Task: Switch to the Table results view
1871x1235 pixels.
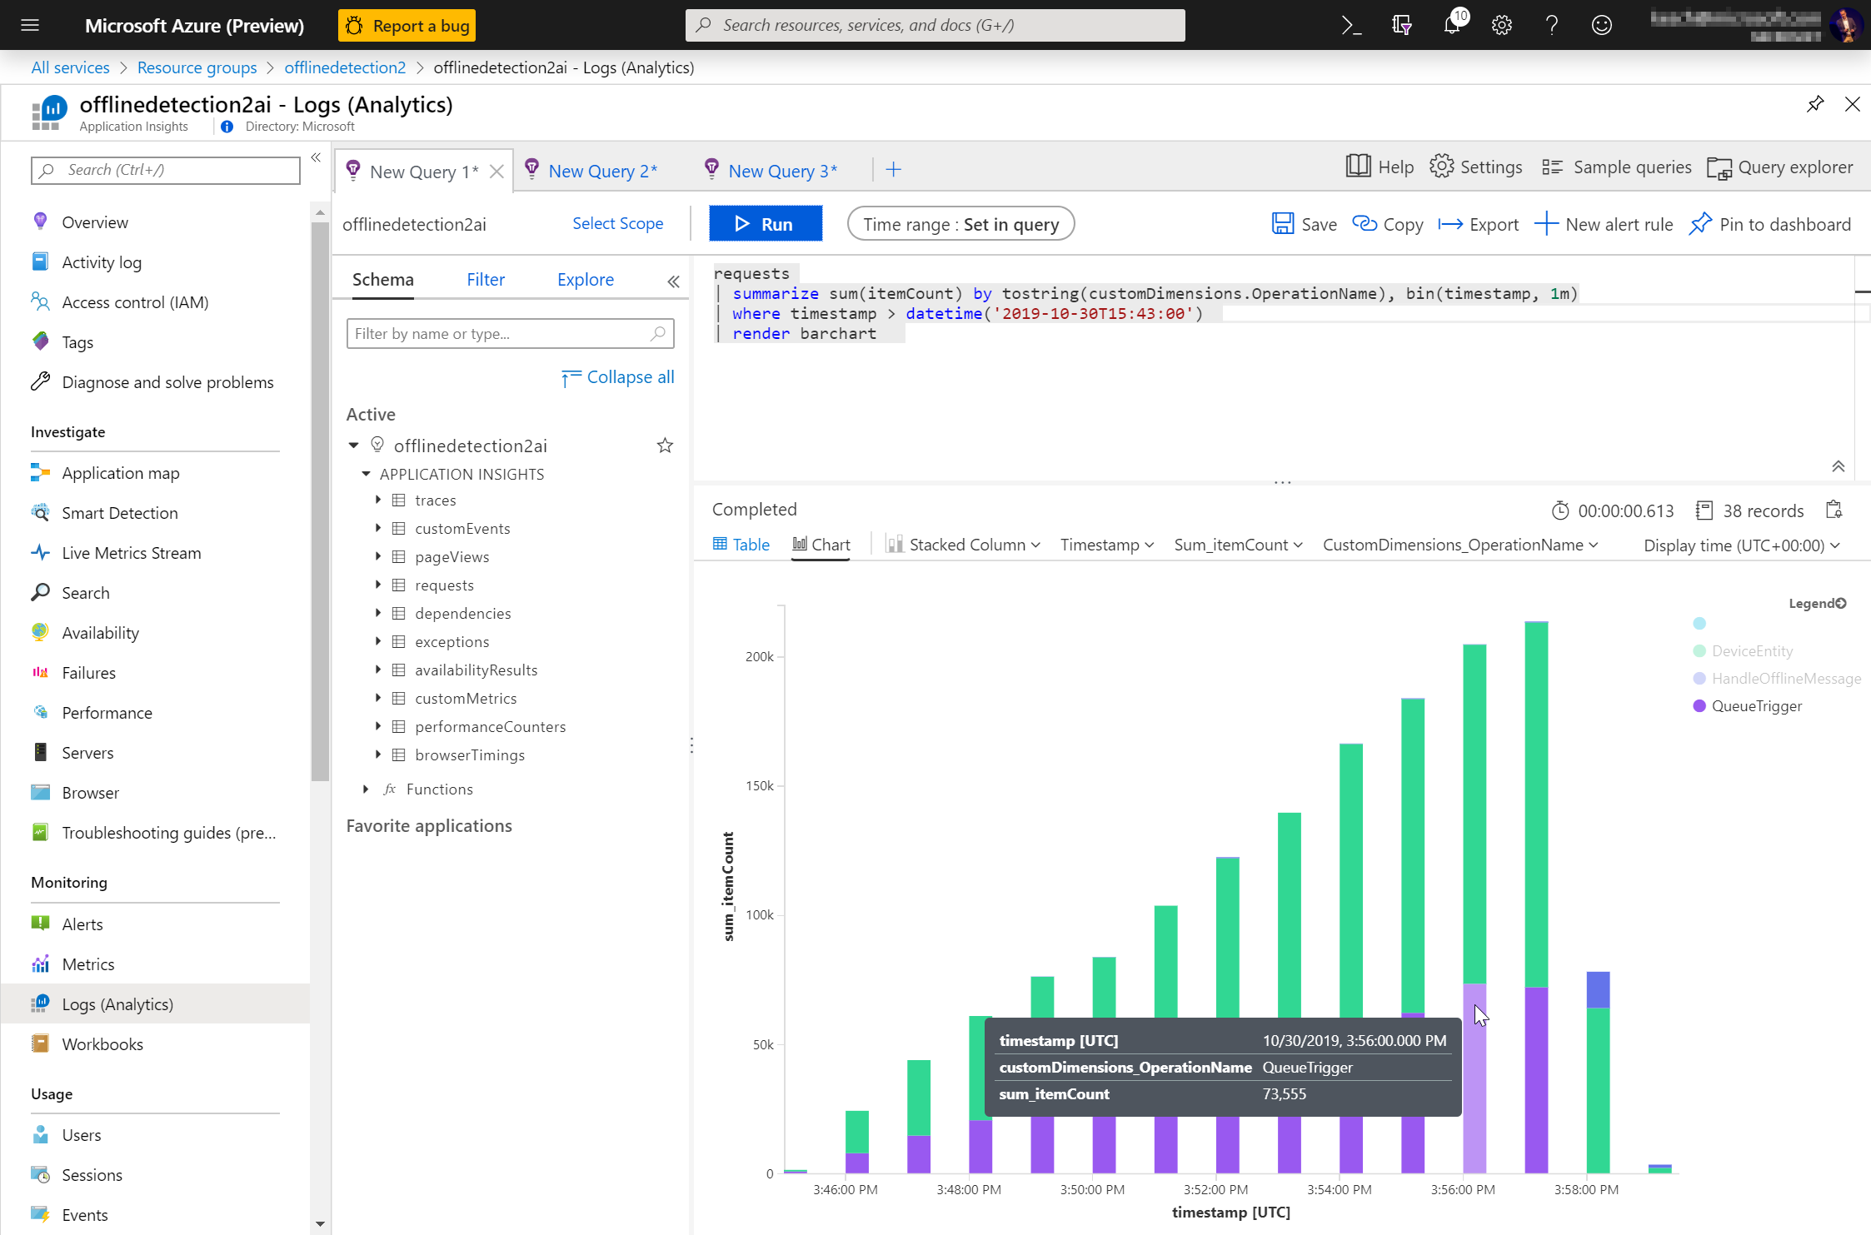Action: pyautogui.click(x=741, y=545)
